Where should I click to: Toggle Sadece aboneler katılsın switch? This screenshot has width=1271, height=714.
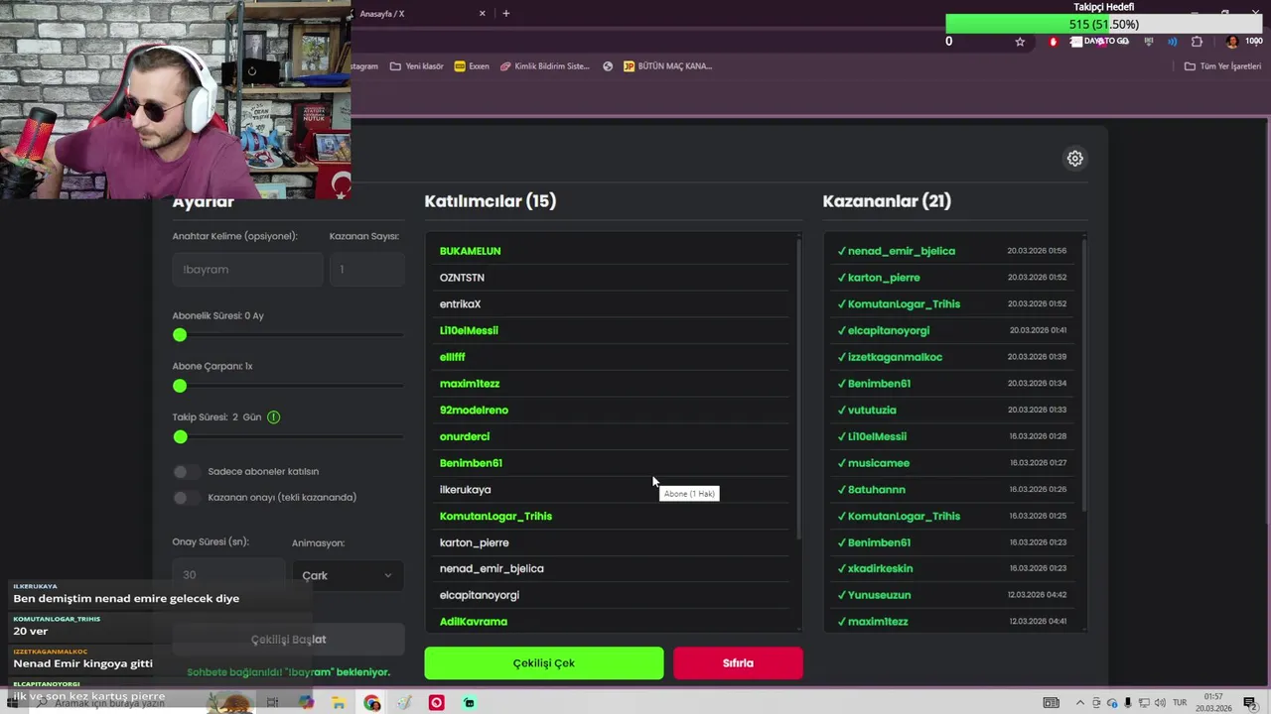185,472
